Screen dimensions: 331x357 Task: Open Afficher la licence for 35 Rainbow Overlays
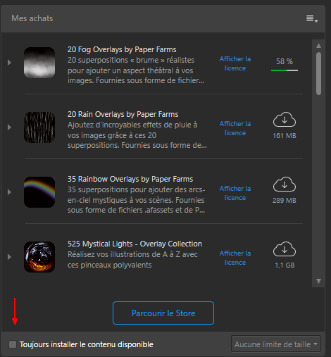(235, 193)
